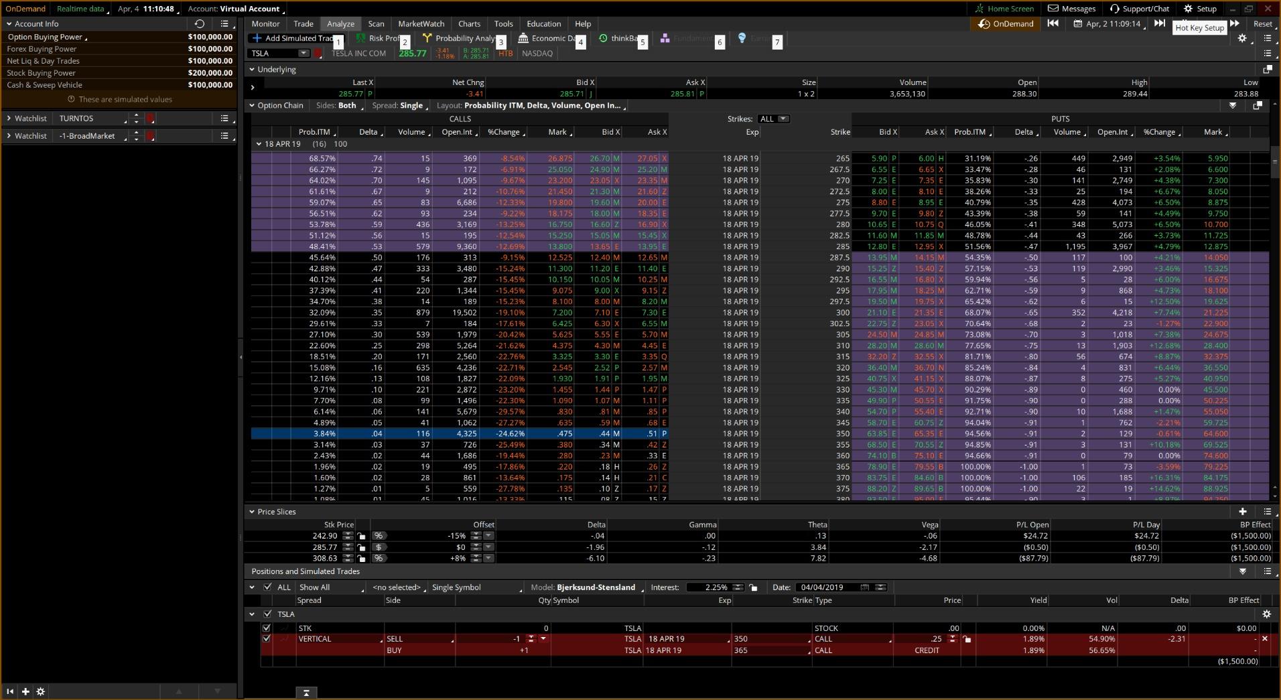Image resolution: width=1281 pixels, height=700 pixels.
Task: Switch to the MarketWatch tab
Action: pos(420,23)
